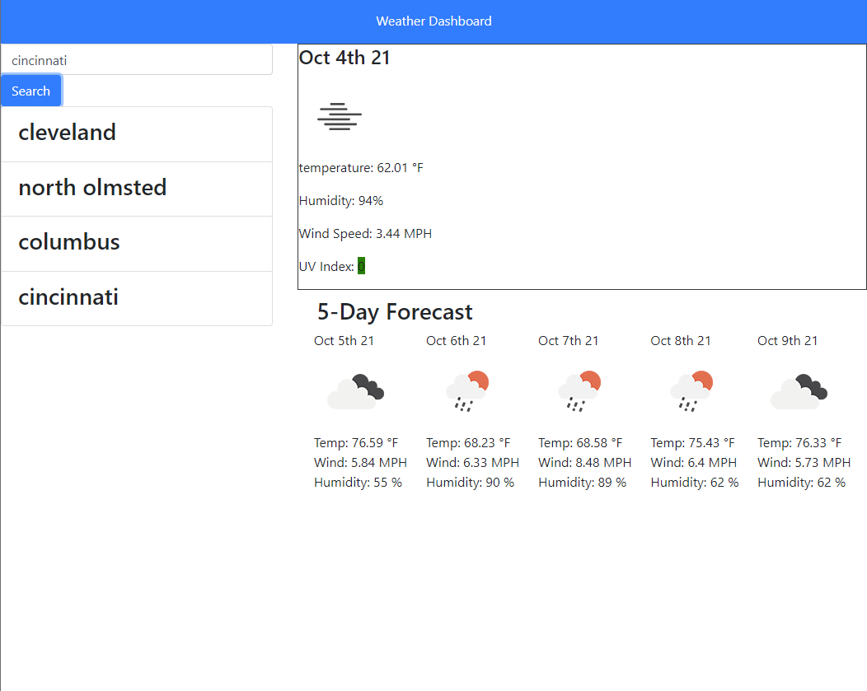Image resolution: width=867 pixels, height=691 pixels.
Task: Click the city search input field
Action: coord(136,59)
